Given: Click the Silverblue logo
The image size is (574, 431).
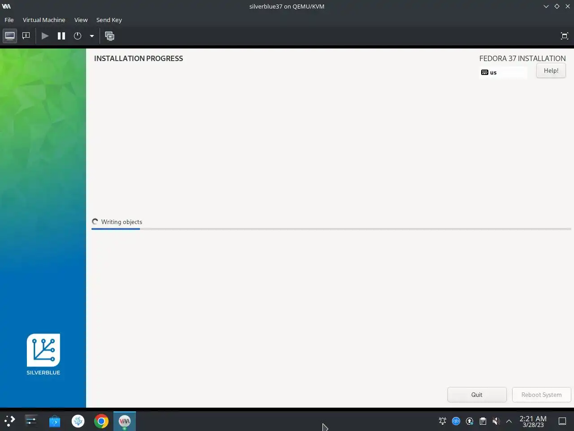Looking at the screenshot, I should tap(43, 354).
